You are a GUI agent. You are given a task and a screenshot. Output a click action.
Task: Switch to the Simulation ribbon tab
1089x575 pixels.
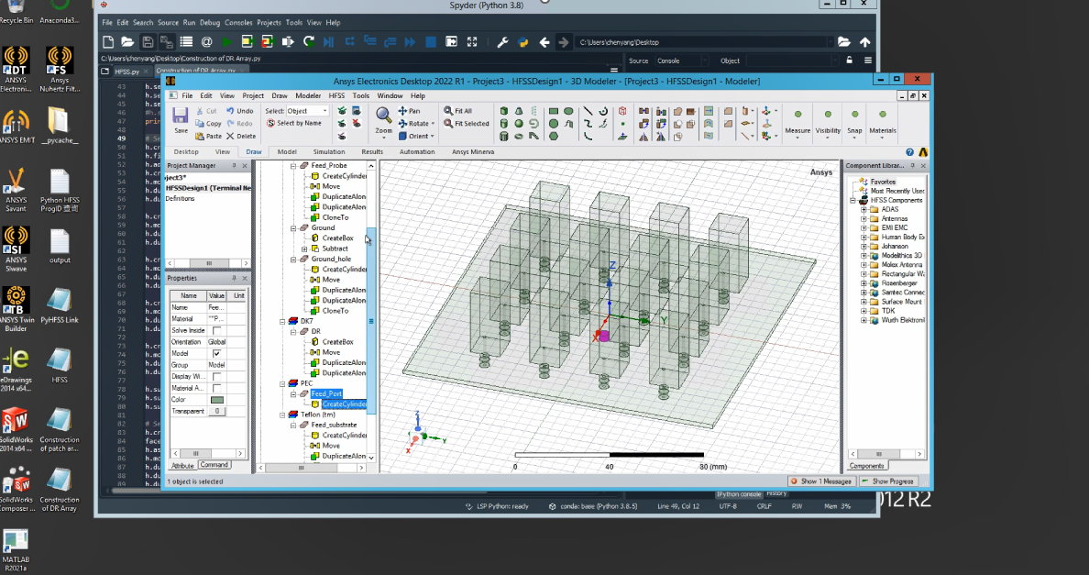click(x=329, y=152)
